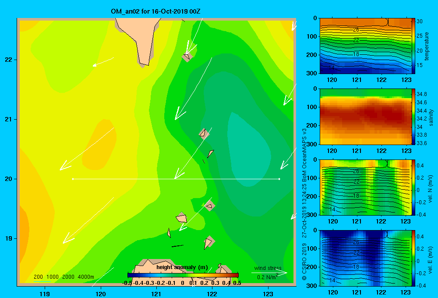Click longitude label 121 below main map
This screenshot has width=438, height=298.
(x=156, y=294)
